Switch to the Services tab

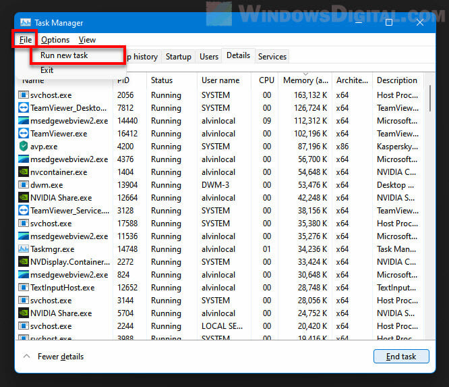(272, 57)
